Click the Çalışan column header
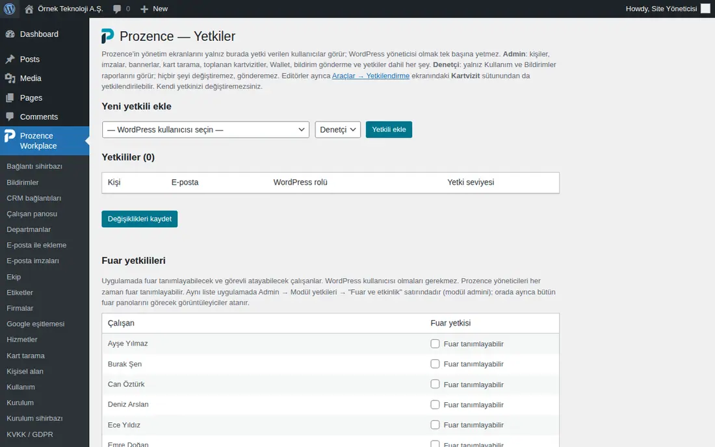The height and width of the screenshot is (447, 715). point(121,323)
